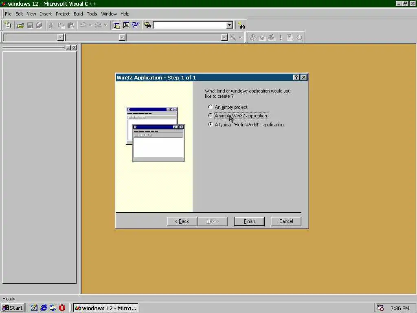Open the Insert menu

pos(46,14)
